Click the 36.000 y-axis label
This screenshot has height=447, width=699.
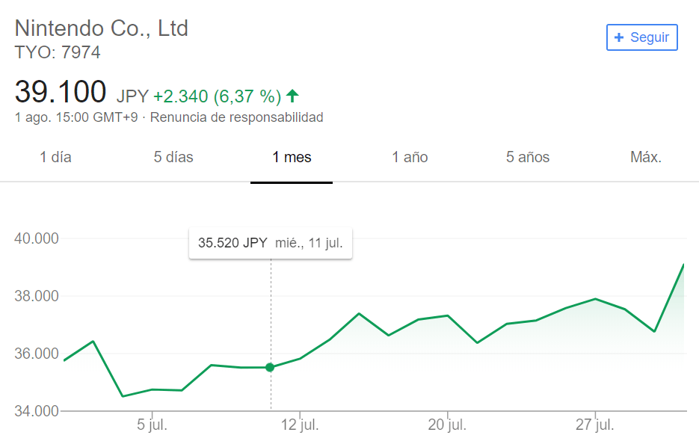[37, 354]
